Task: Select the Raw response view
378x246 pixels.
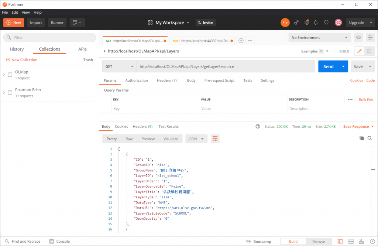Action: [129, 139]
